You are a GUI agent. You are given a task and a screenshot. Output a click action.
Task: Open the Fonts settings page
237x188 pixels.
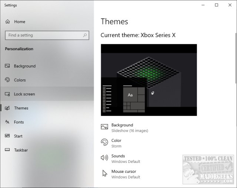click(47, 122)
